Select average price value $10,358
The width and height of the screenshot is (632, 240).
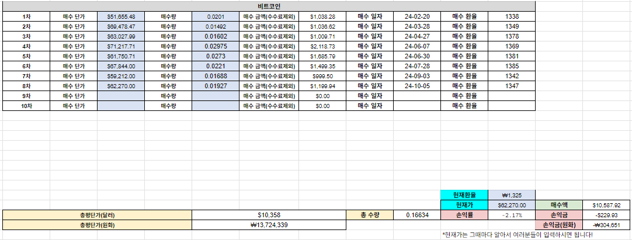pos(269,215)
